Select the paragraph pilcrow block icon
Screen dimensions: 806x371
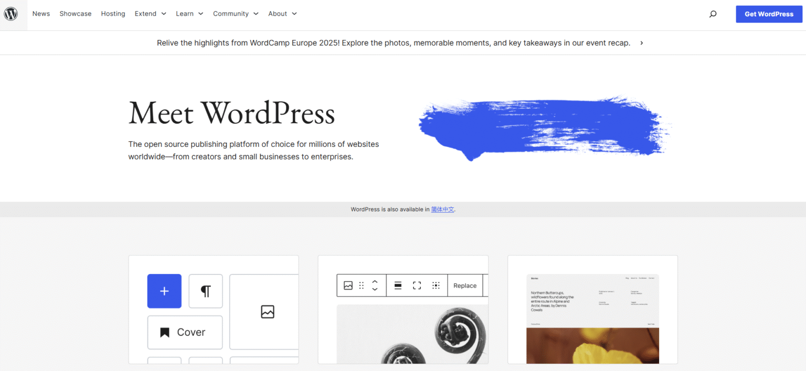[x=206, y=291]
